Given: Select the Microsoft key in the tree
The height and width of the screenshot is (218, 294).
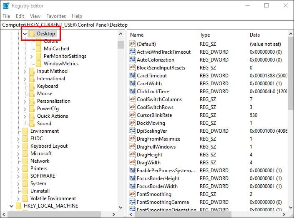Looking at the screenshot, I should tap(41, 154).
